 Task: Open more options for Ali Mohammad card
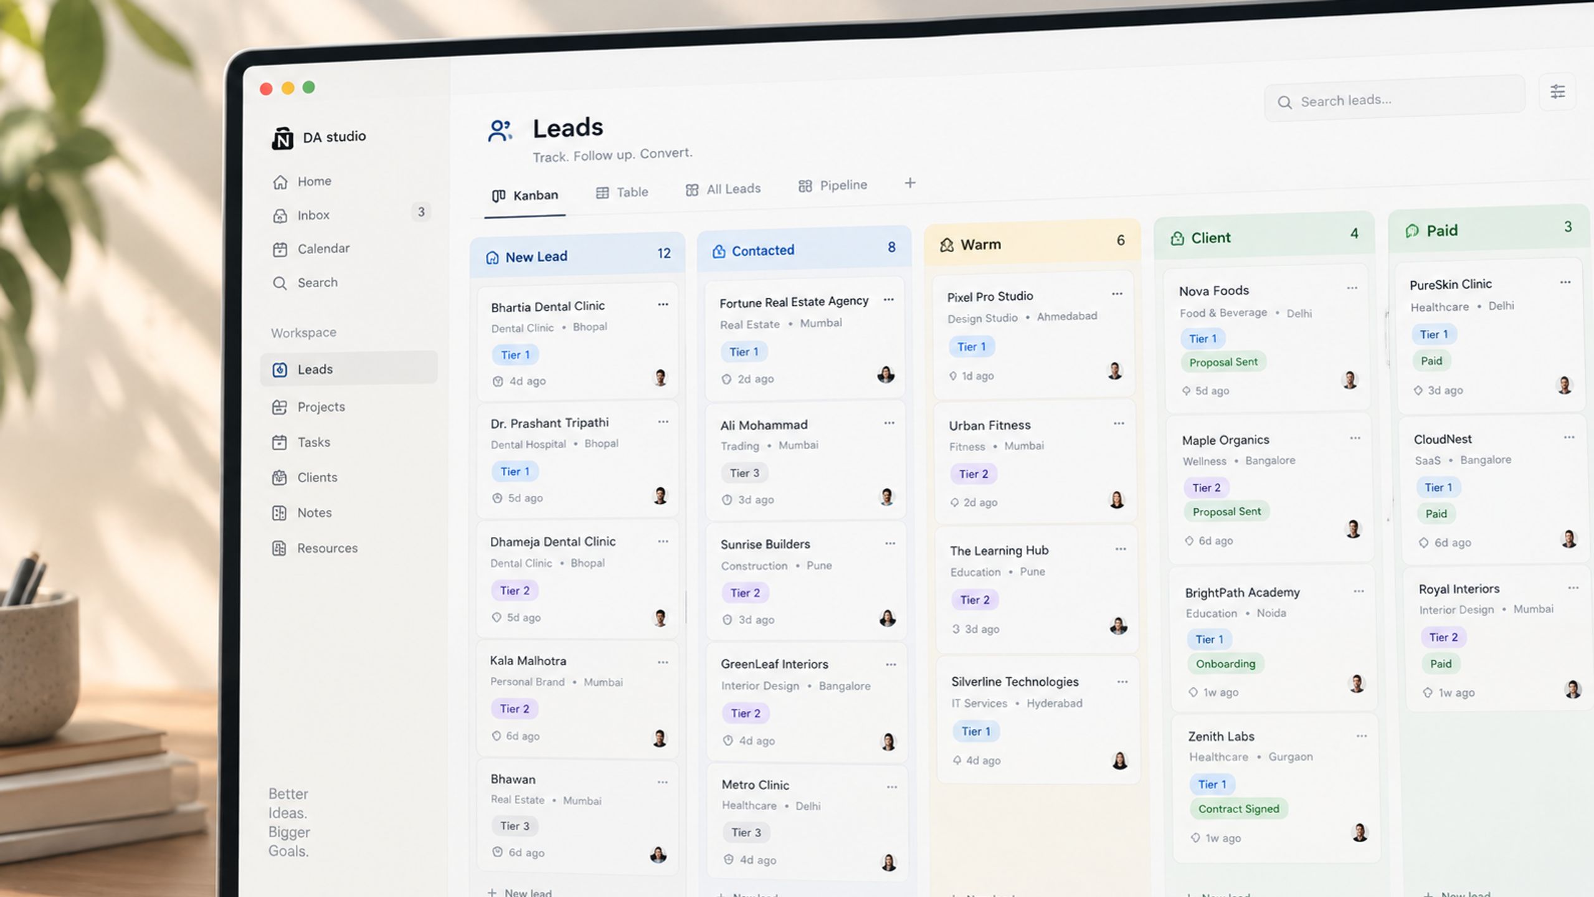click(890, 423)
